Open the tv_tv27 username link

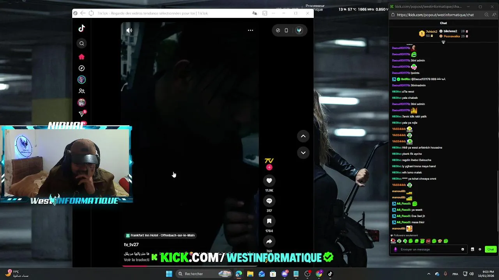[x=131, y=245]
